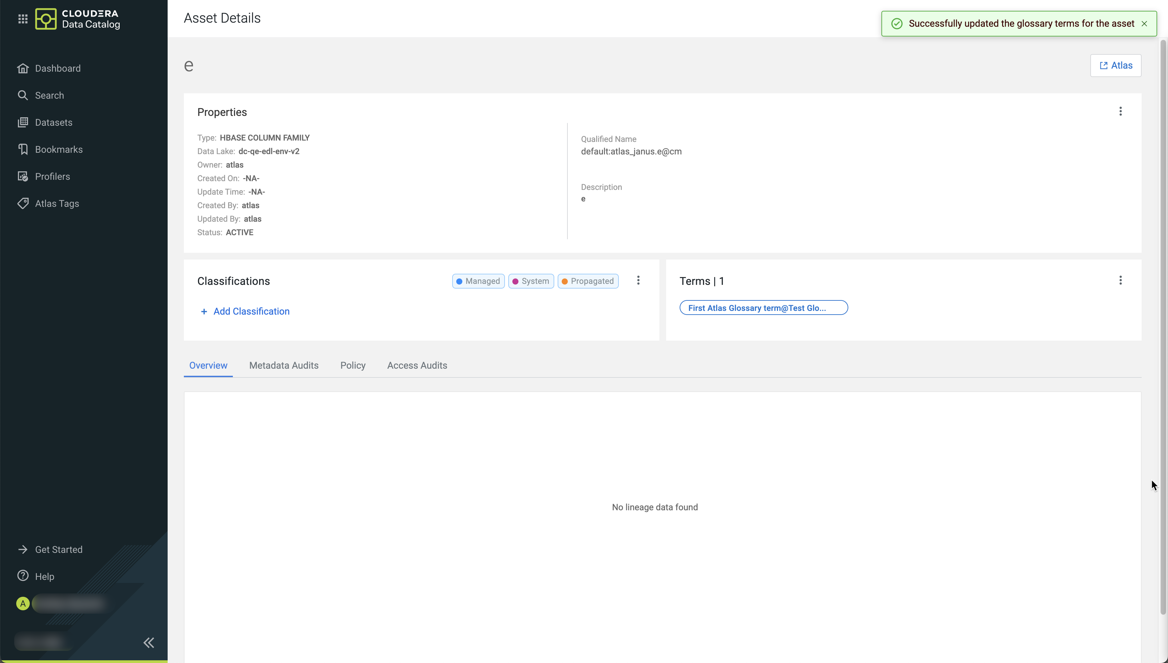
Task: Click the user avatar A
Action: click(23, 604)
